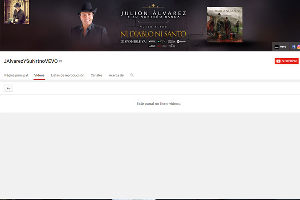Click the 'Este canal no tiene videos.' message
Image resolution: width=300 pixels, height=200 pixels.
[x=159, y=104]
